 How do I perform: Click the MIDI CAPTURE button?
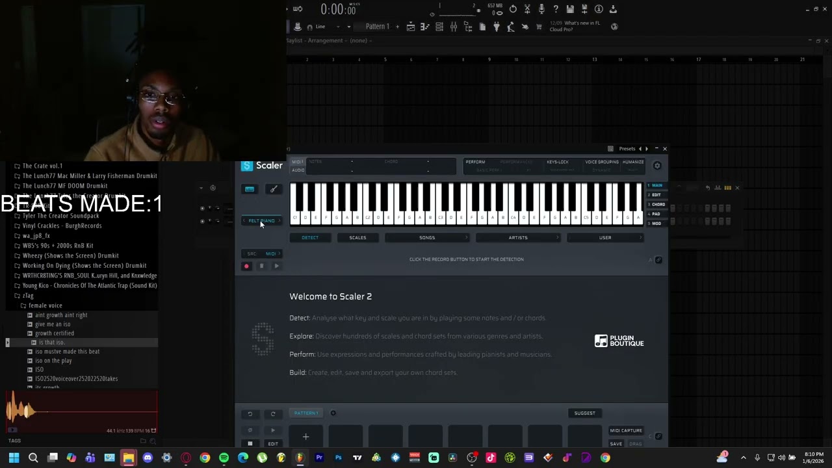click(626, 430)
